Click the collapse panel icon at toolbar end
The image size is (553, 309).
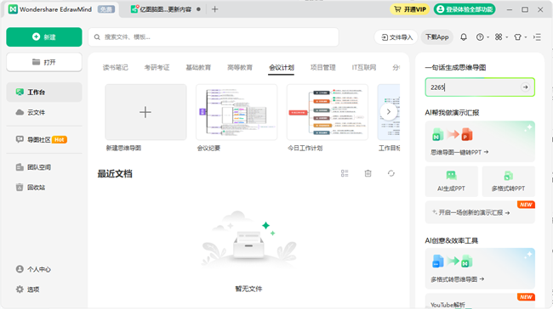(537, 37)
